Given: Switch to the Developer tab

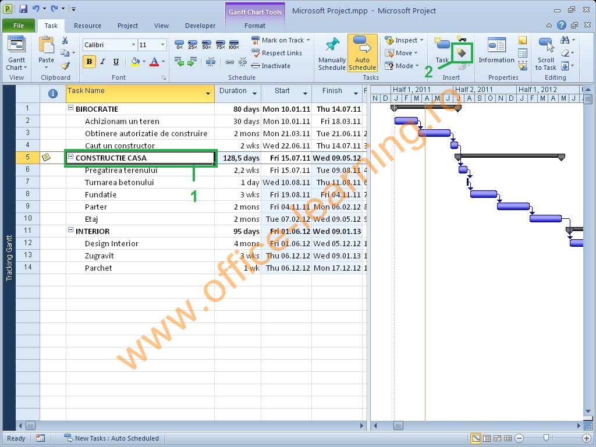Looking at the screenshot, I should (200, 26).
